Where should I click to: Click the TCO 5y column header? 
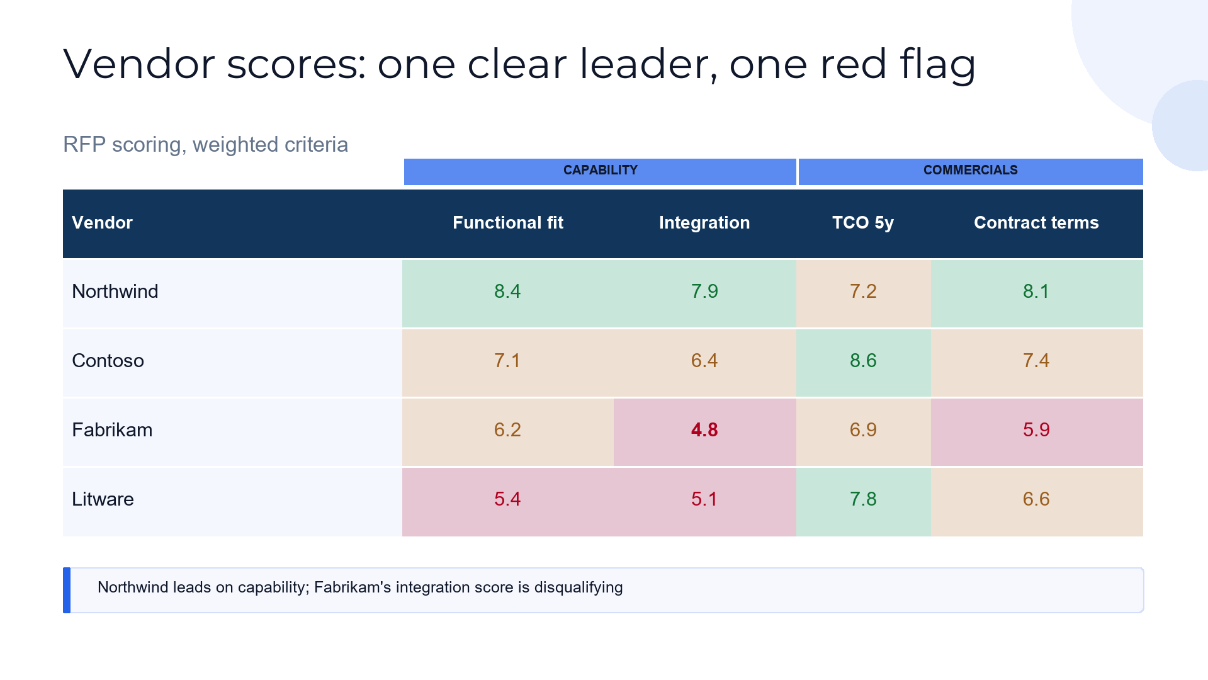[863, 223]
